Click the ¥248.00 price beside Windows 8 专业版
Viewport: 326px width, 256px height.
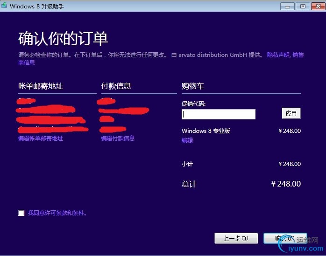coord(290,131)
